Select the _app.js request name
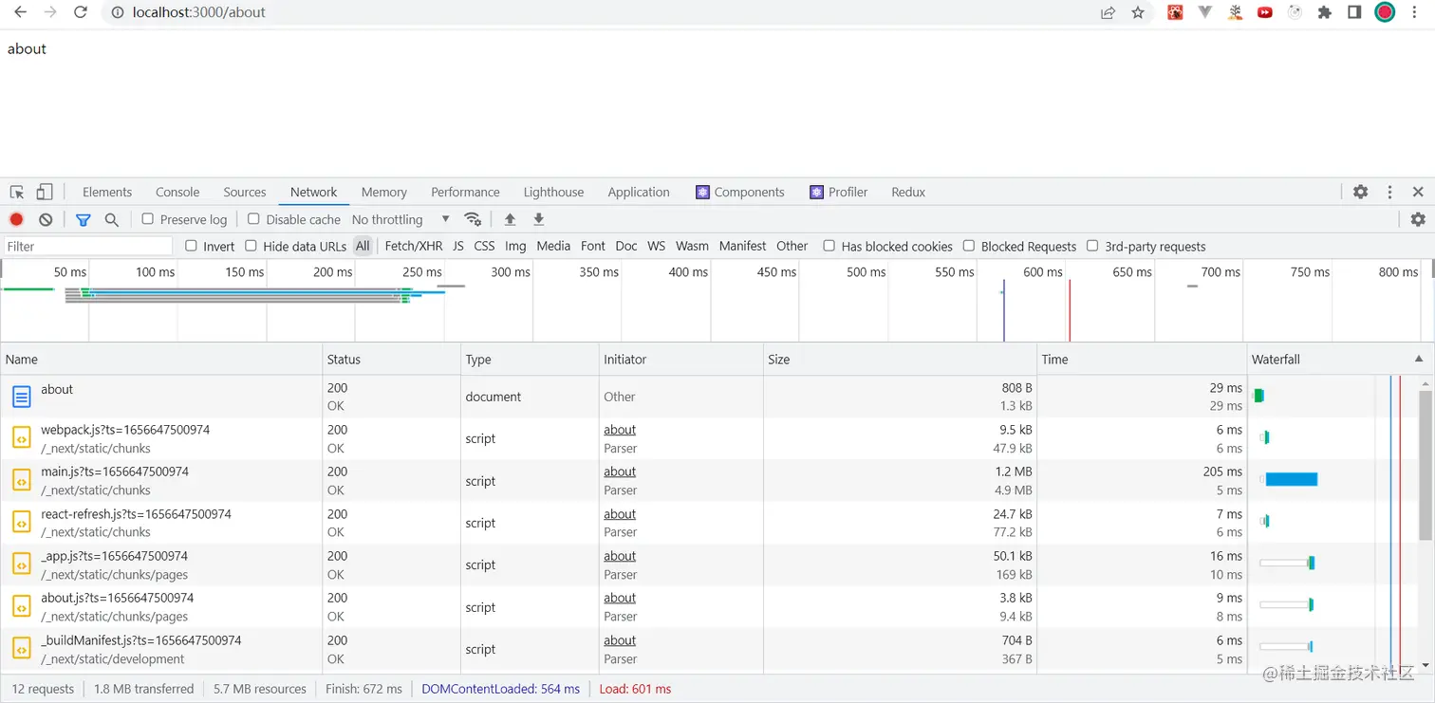 pyautogui.click(x=114, y=556)
